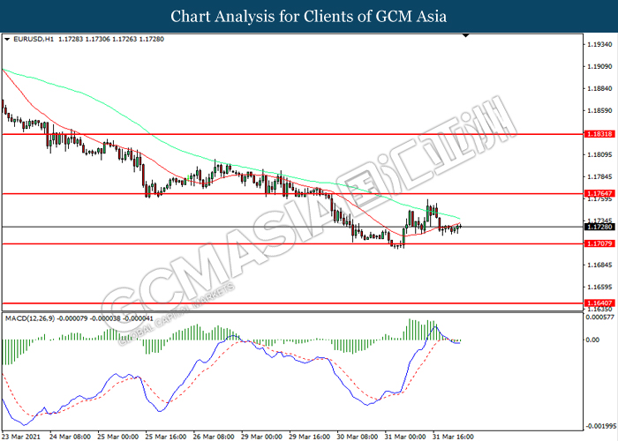
Task: Click the 30 Mar 08:00 time label
Action: point(357,437)
